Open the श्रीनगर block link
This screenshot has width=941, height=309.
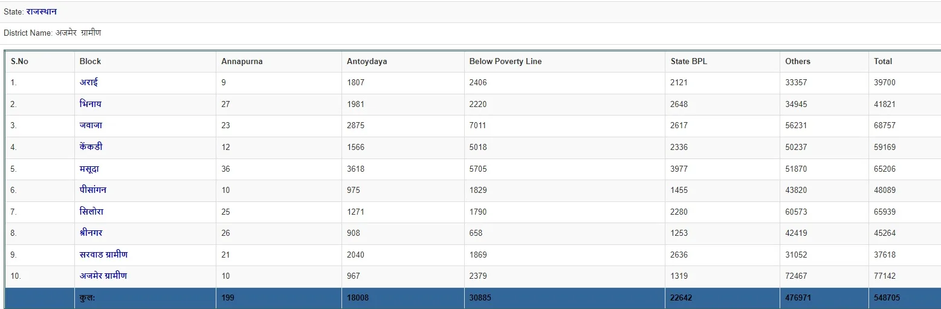click(91, 233)
